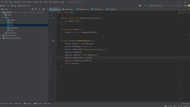Viewport: 190px width, 107px height.
Task: Open the File menu
Action: tap(2, 2)
